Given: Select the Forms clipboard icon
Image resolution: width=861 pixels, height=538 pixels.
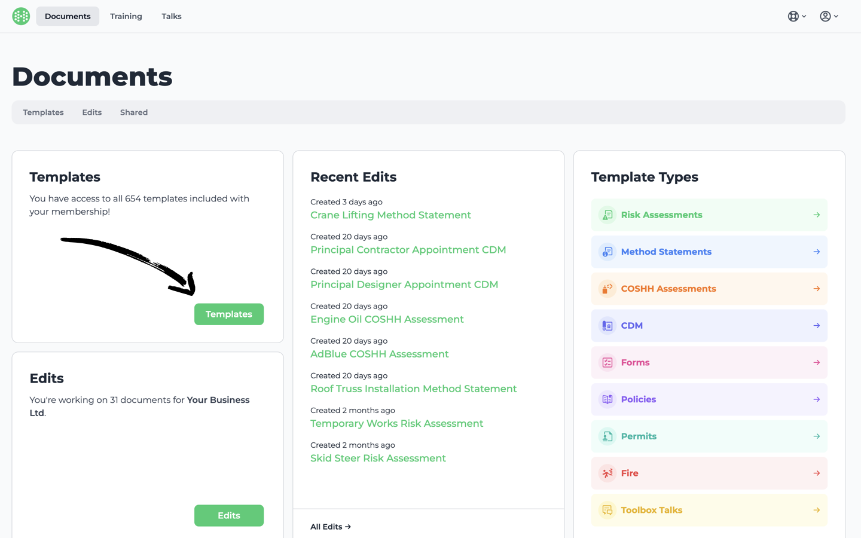Looking at the screenshot, I should point(607,362).
